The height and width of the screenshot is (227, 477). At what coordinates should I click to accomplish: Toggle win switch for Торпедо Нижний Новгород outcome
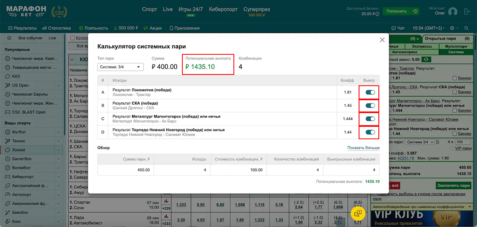370,132
